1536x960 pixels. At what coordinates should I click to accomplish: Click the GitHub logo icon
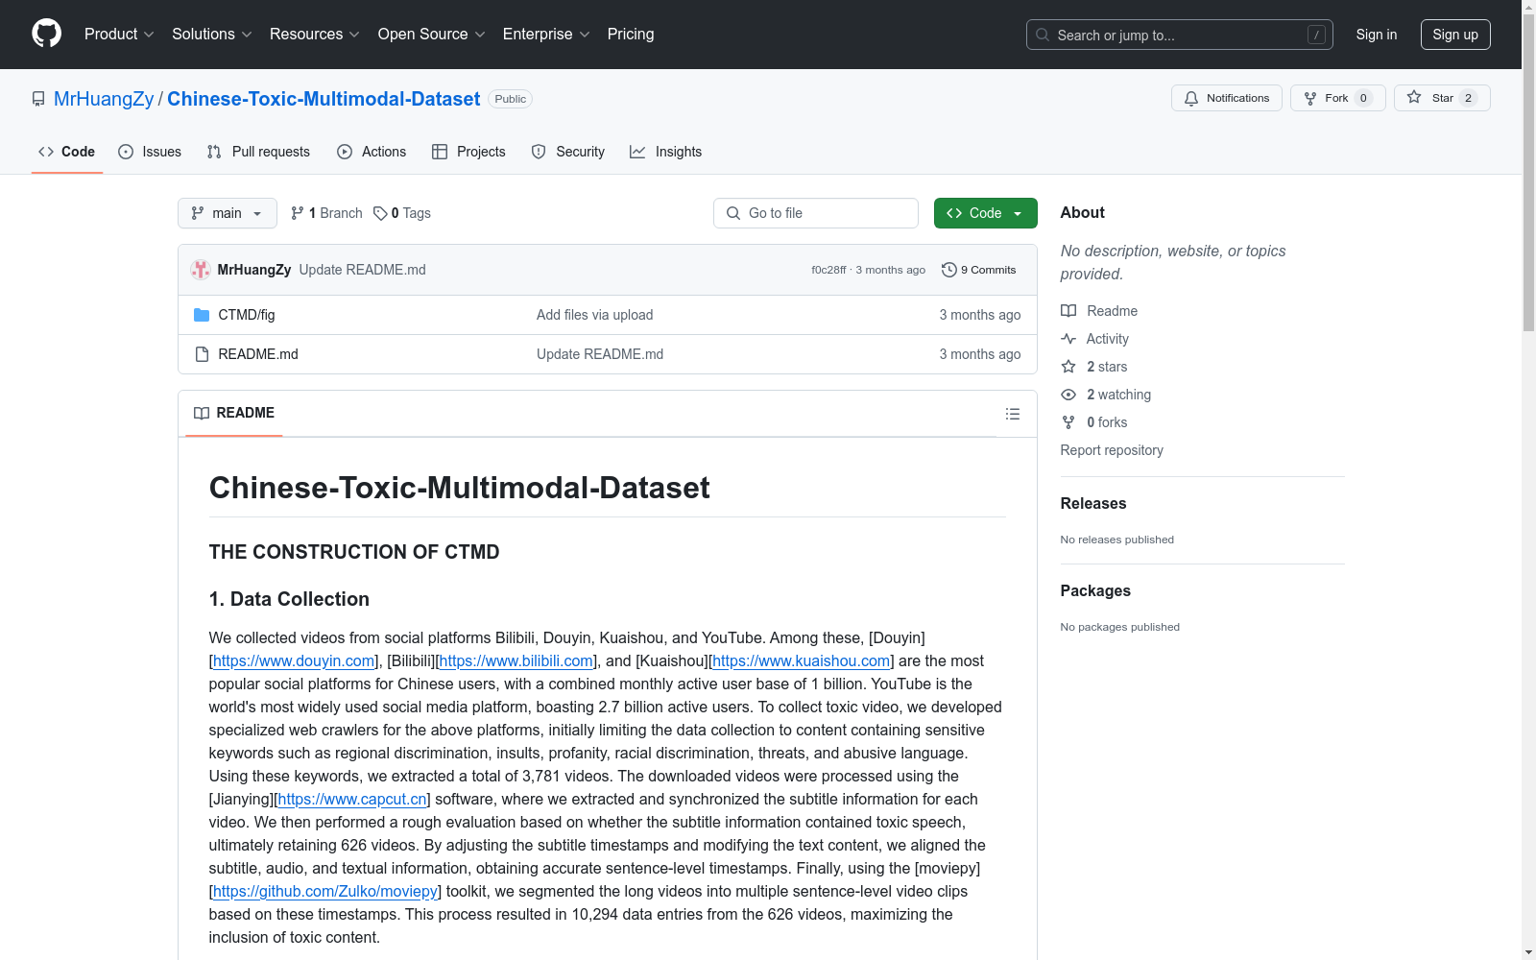click(x=46, y=34)
